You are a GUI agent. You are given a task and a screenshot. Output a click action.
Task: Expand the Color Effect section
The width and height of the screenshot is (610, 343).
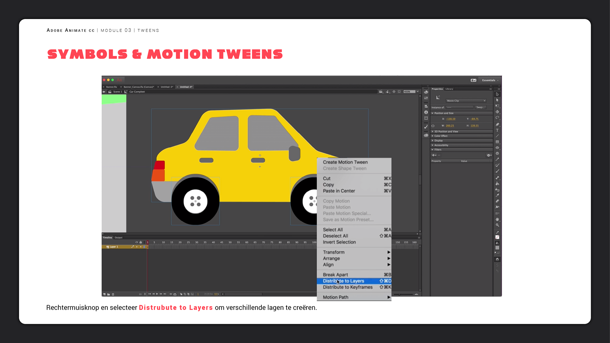click(x=441, y=136)
